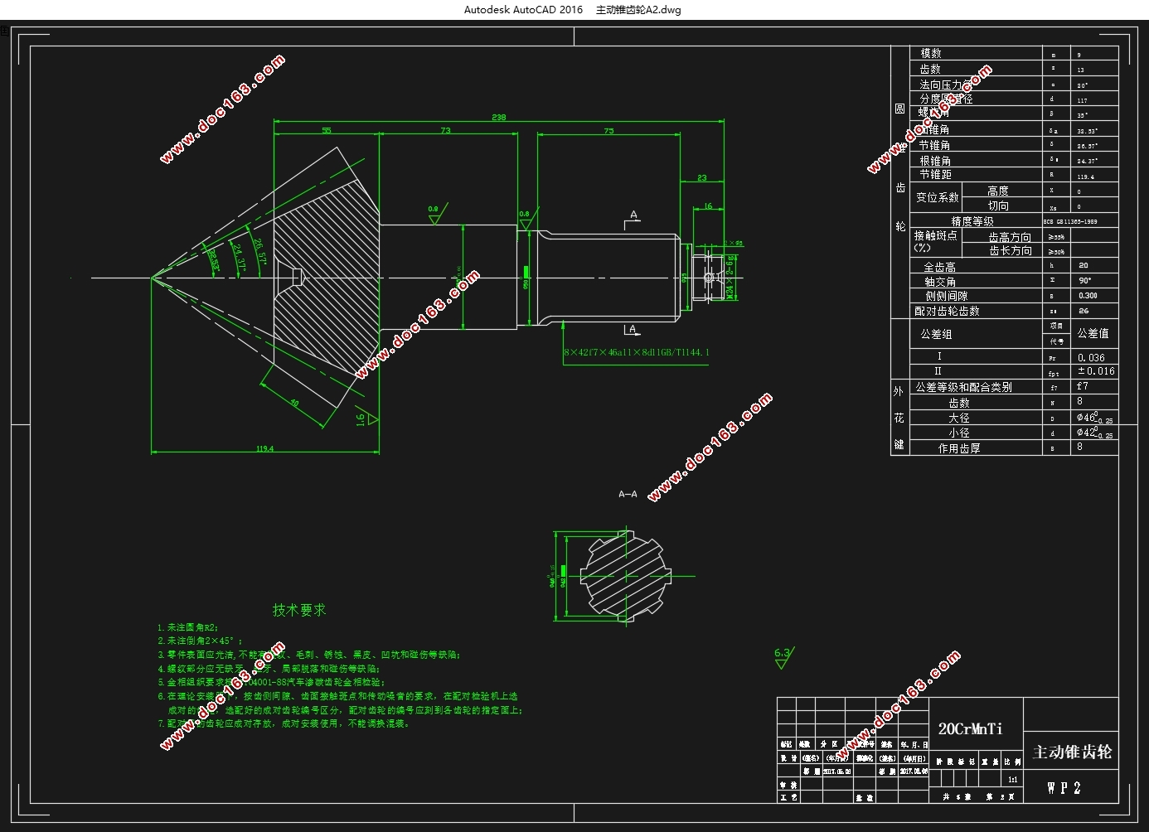This screenshot has width=1149, height=832.
Task: Select the upper section marker A
Action: (632, 218)
